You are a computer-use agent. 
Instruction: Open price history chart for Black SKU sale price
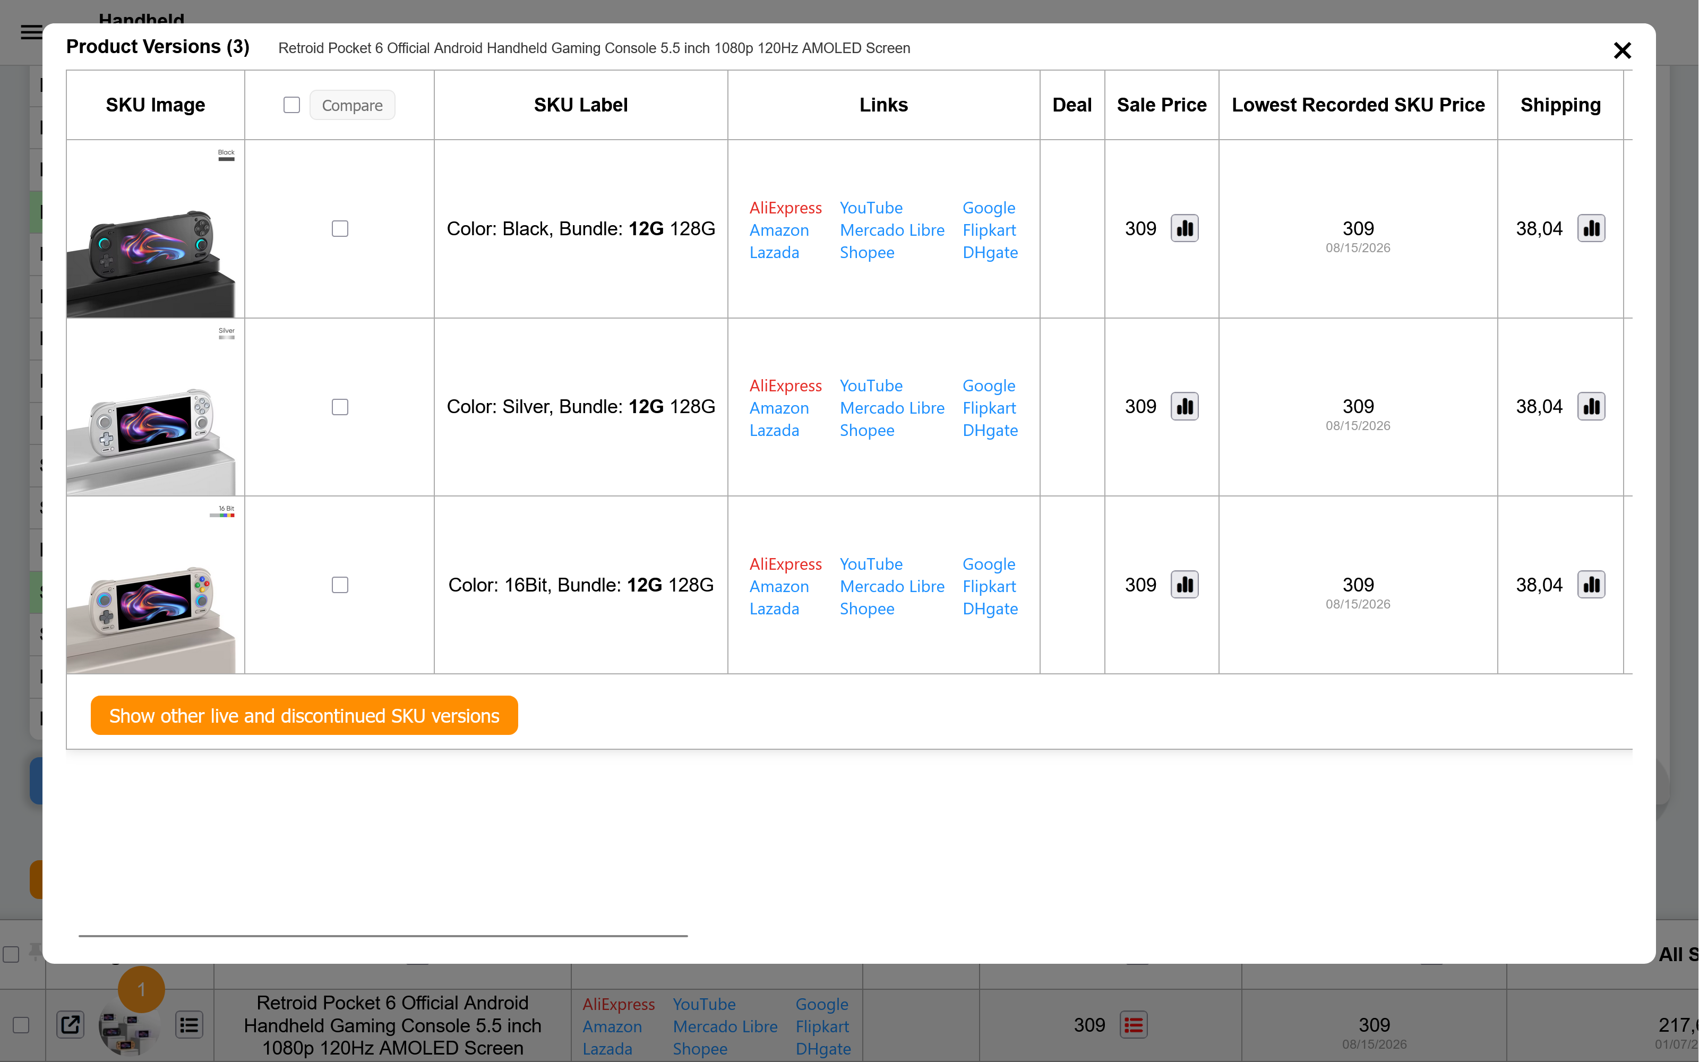[1185, 228]
